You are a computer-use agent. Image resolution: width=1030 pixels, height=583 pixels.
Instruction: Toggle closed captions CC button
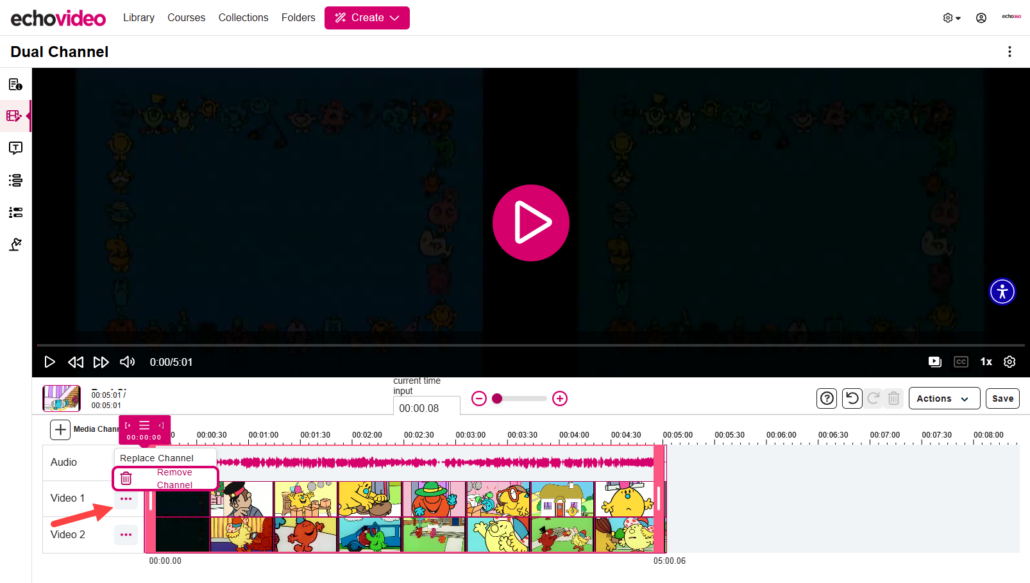(961, 362)
